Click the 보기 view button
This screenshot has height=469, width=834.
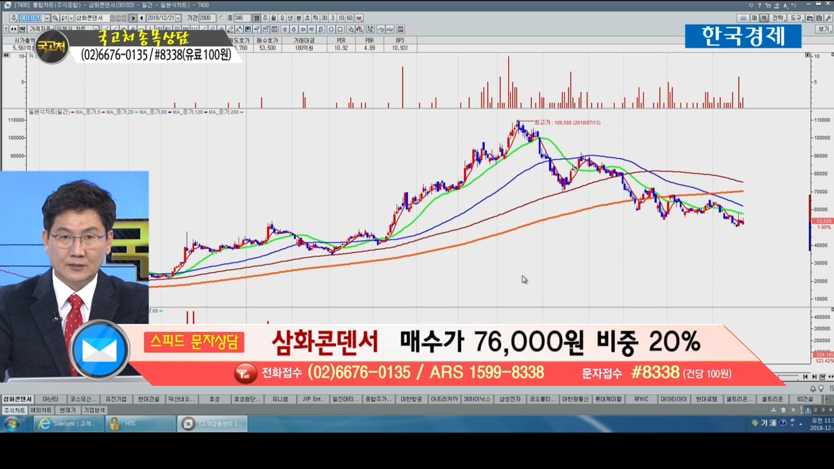click(824, 29)
